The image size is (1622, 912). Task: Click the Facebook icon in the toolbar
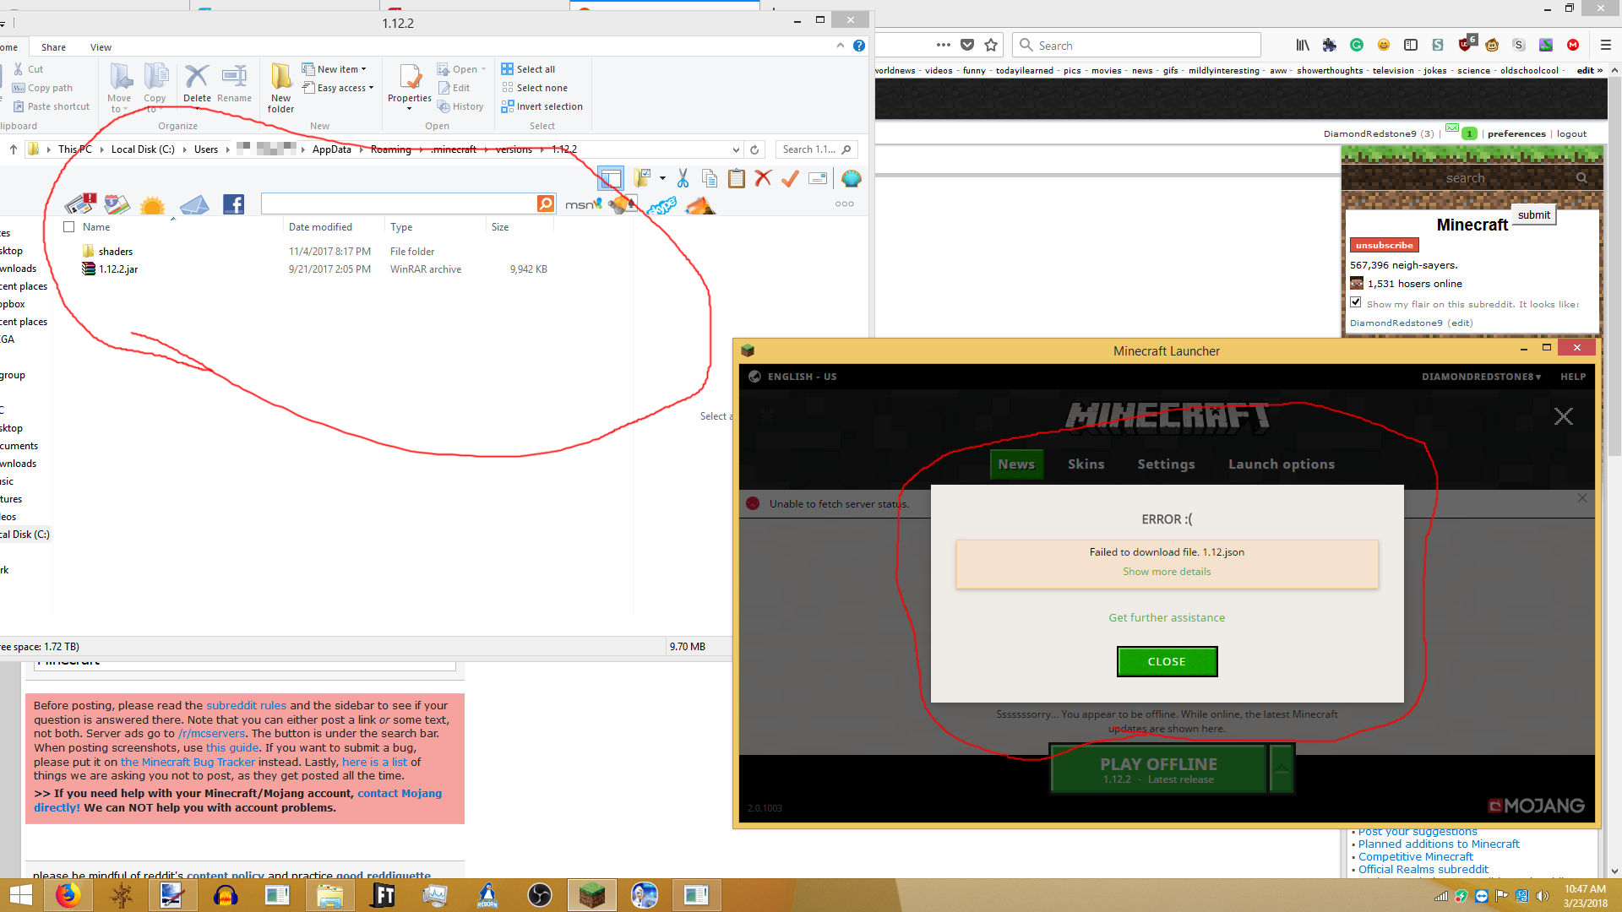pos(234,204)
